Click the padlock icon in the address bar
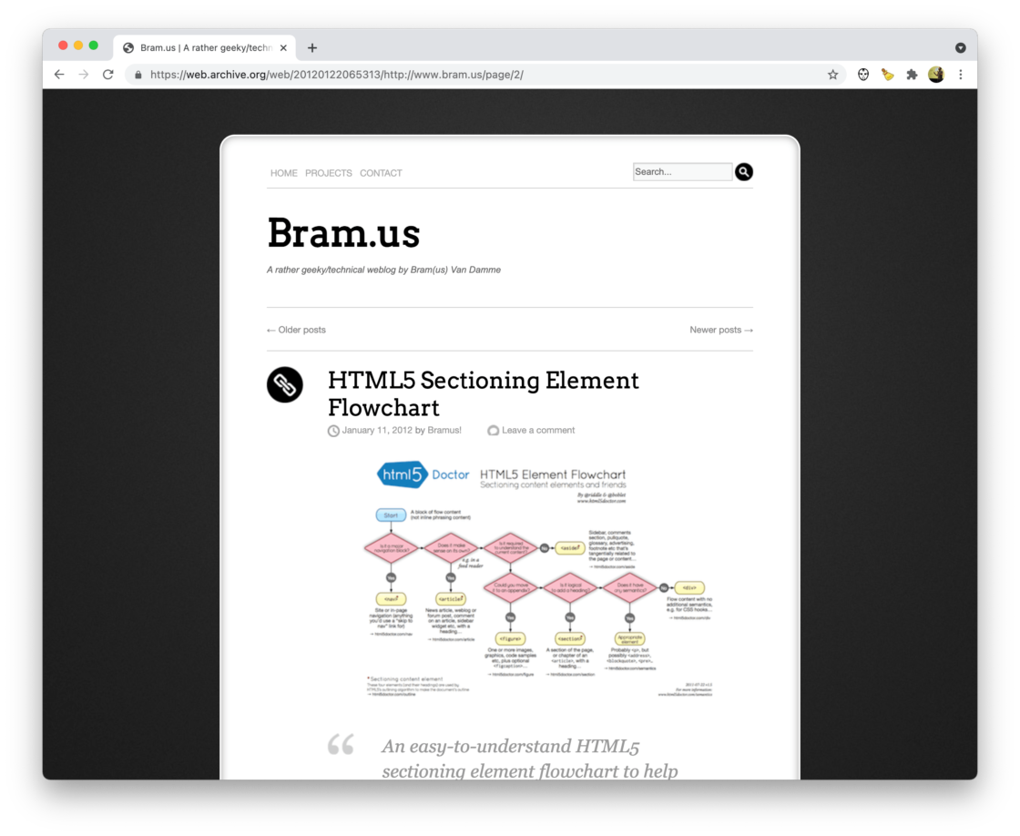 click(138, 74)
